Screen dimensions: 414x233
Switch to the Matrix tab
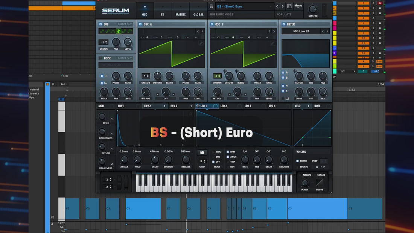point(181,11)
